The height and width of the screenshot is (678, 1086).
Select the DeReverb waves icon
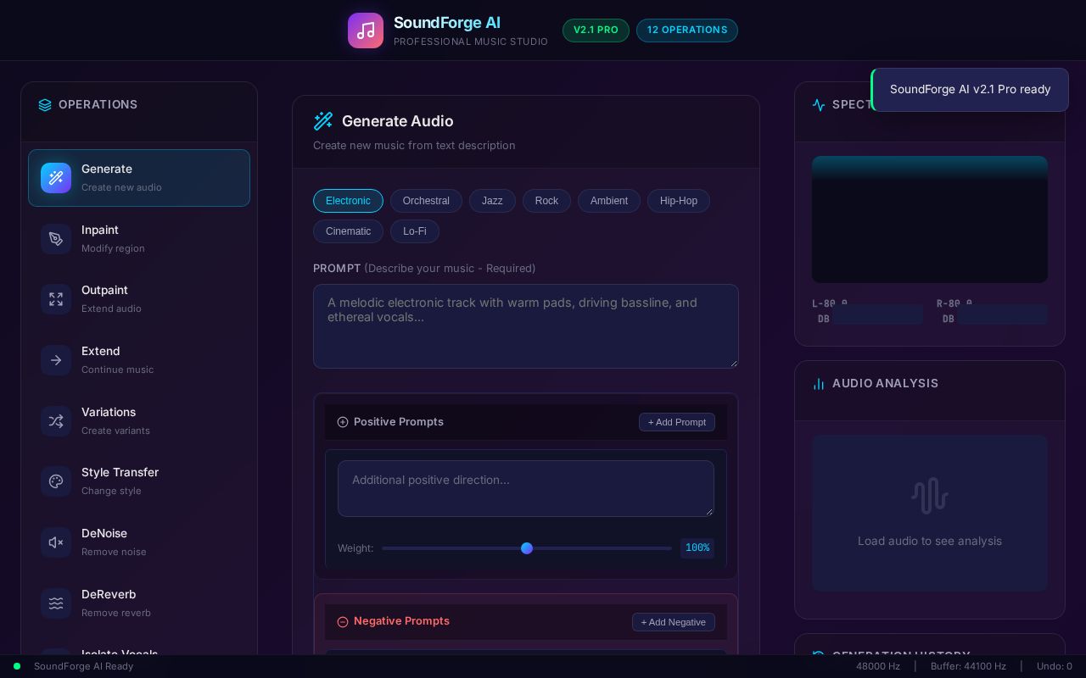[56, 603]
